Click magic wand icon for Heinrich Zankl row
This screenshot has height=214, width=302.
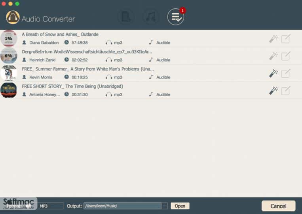(x=274, y=56)
